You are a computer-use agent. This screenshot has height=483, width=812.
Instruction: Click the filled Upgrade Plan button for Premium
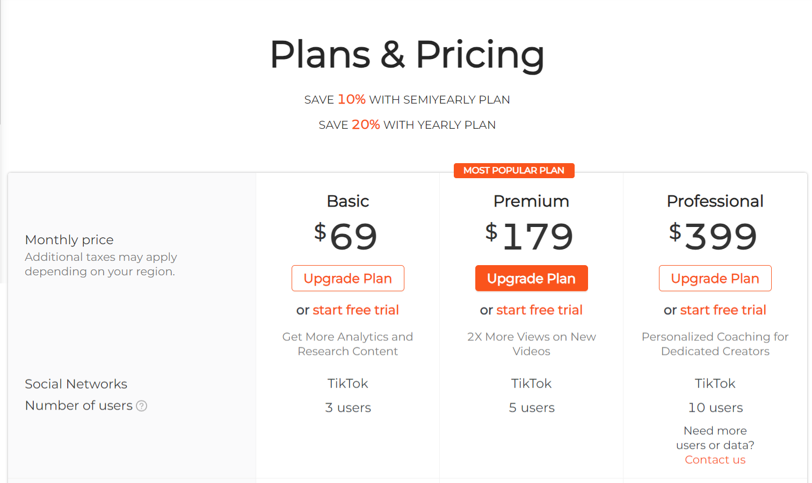(531, 278)
